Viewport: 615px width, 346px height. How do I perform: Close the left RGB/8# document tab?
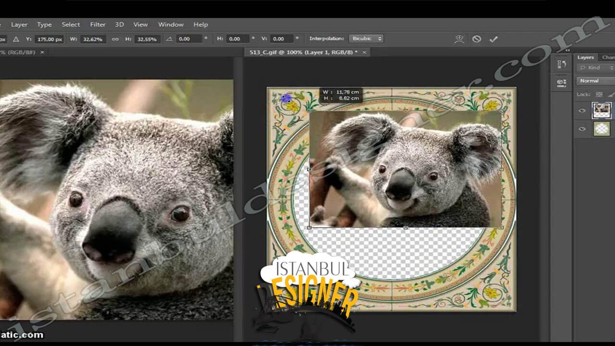42,52
